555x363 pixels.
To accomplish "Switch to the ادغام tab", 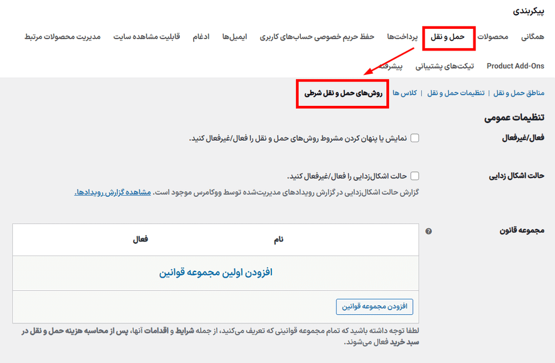I will pos(201,37).
